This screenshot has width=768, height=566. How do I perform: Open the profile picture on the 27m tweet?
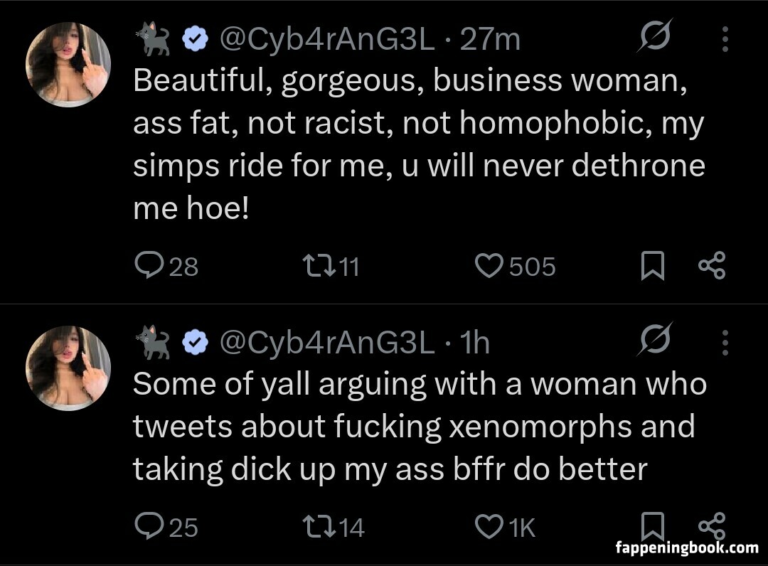[x=68, y=64]
